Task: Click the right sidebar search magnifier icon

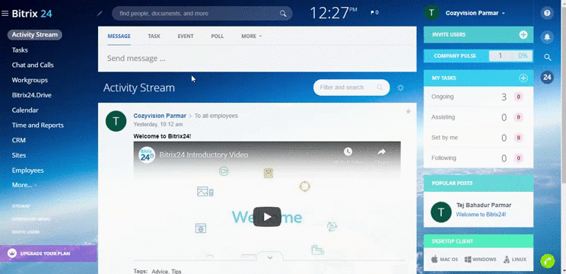Action: tap(547, 57)
